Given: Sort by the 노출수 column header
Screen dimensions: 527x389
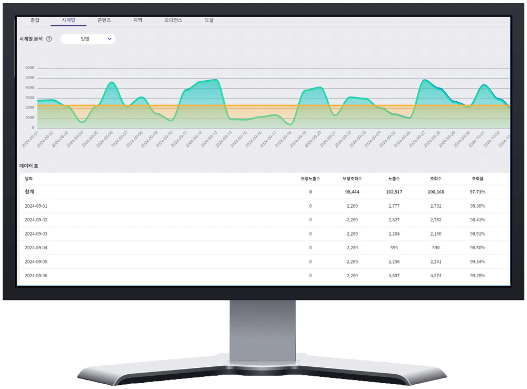Looking at the screenshot, I should (x=394, y=179).
